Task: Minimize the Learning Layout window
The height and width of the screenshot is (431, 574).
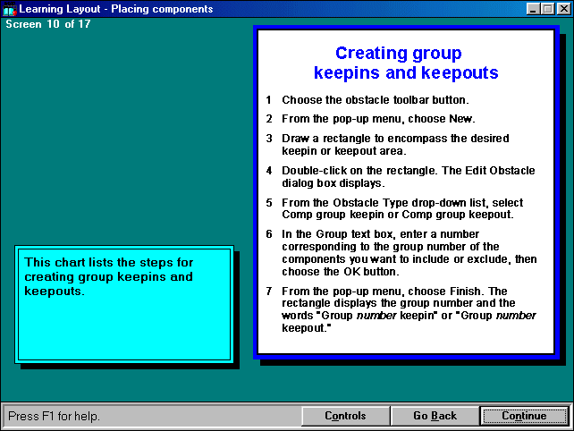Action: (x=532, y=9)
